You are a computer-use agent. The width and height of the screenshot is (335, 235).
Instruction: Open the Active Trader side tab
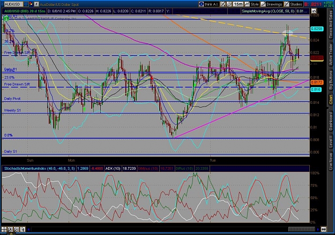[x=331, y=55]
